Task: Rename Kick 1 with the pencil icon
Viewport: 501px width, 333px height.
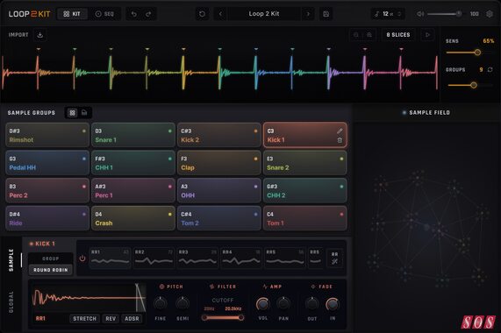Action: pyautogui.click(x=340, y=131)
